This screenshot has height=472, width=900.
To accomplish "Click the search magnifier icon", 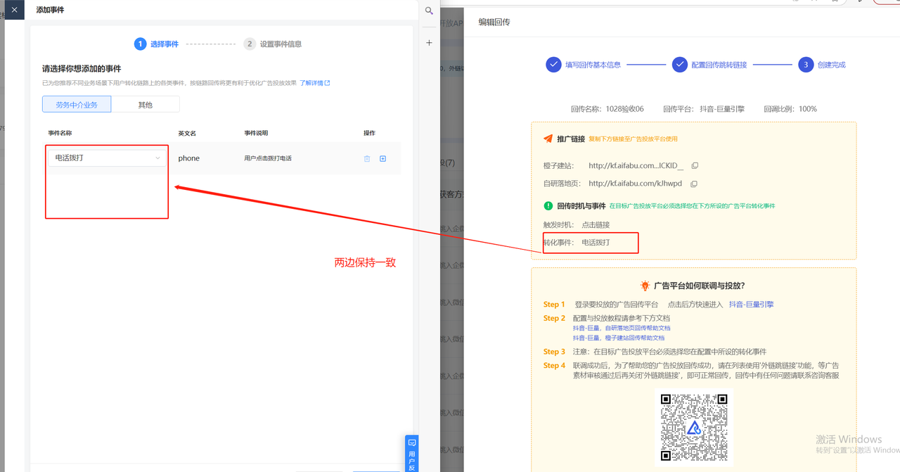I will (429, 11).
